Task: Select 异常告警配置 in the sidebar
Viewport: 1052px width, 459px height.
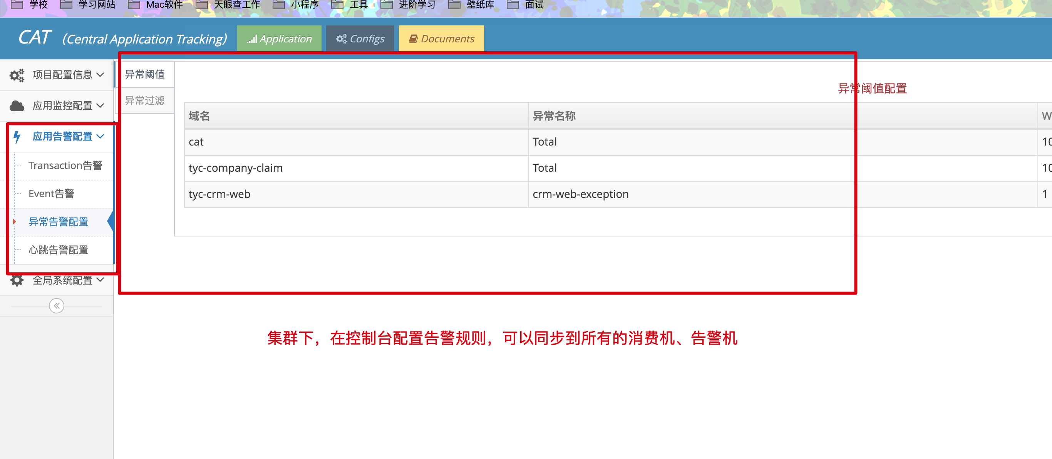Action: (x=59, y=222)
